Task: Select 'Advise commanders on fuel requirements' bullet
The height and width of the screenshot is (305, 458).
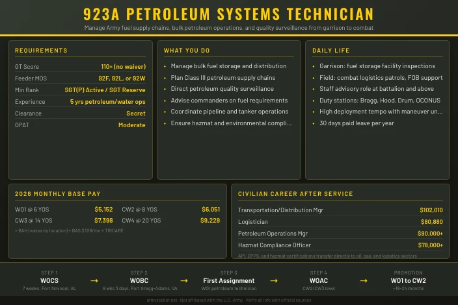Action: pyautogui.click(x=229, y=100)
